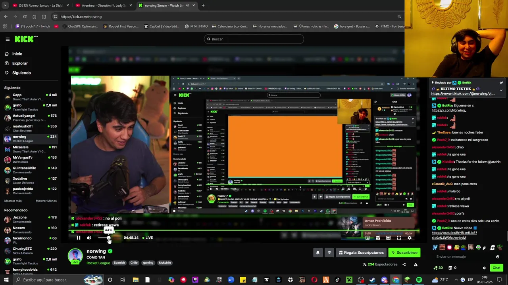508x285 pixels.
Task: Open the Rocket League category link
Action: coord(98,263)
